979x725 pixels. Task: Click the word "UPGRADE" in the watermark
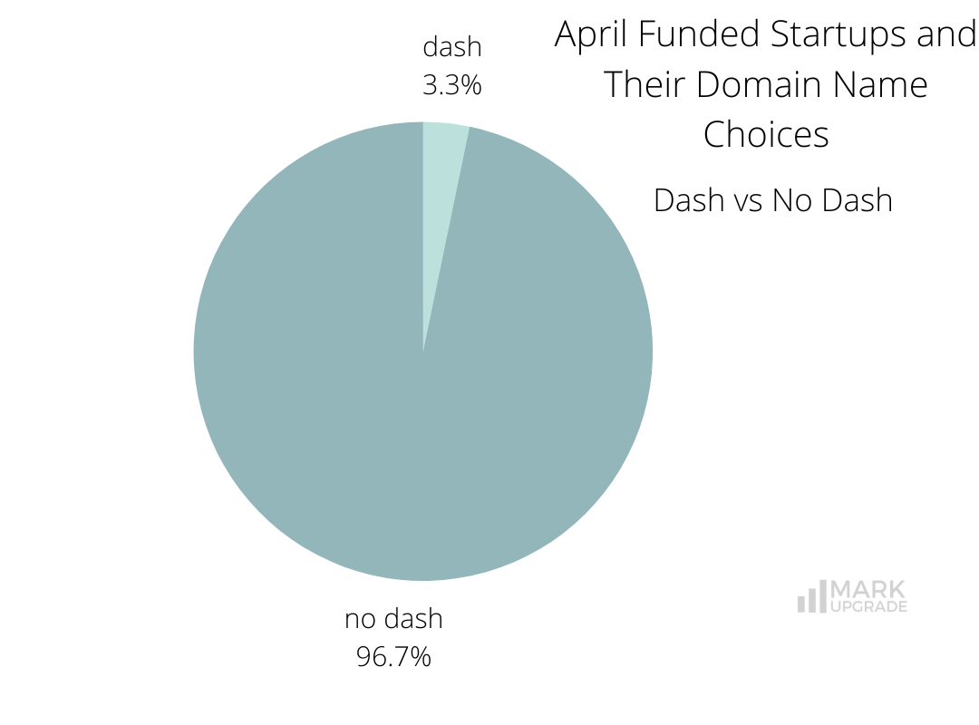click(868, 607)
